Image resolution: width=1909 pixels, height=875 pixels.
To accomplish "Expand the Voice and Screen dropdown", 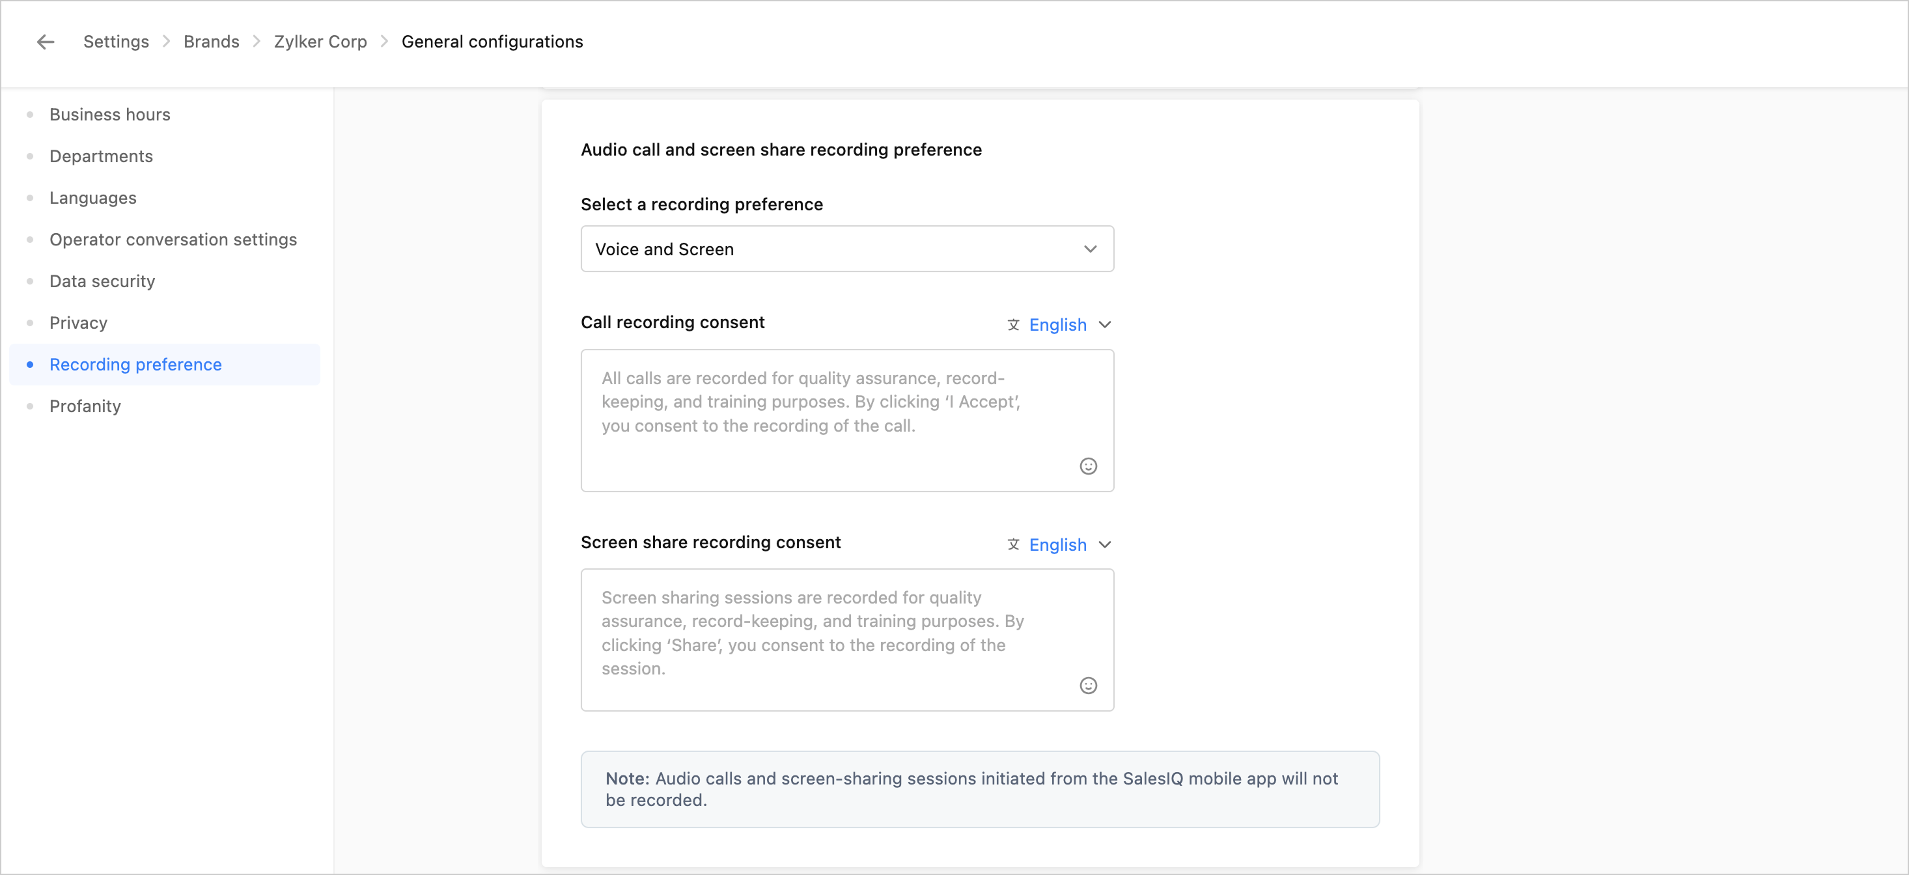I will pyautogui.click(x=846, y=249).
